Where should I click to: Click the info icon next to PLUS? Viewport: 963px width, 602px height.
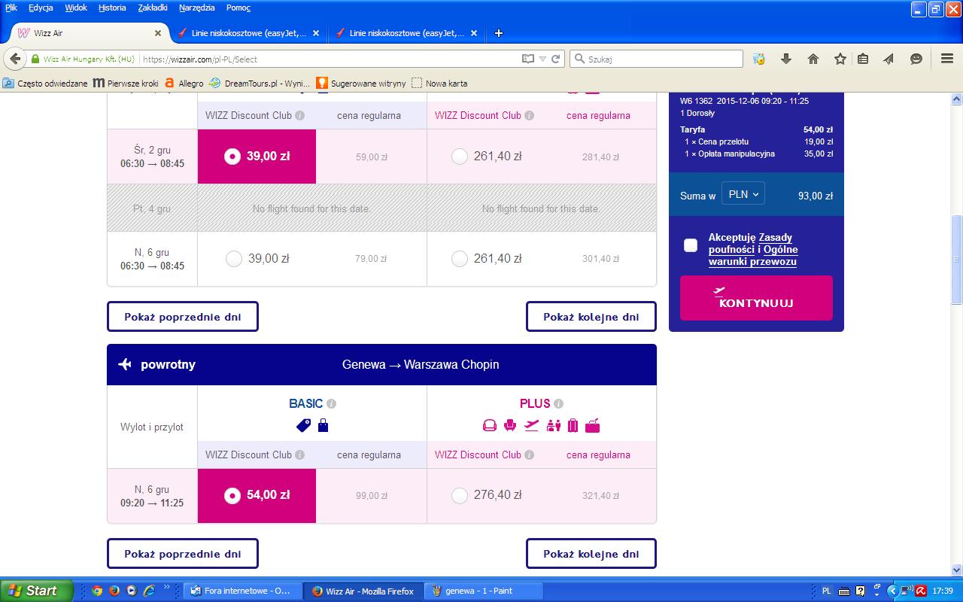pos(558,404)
